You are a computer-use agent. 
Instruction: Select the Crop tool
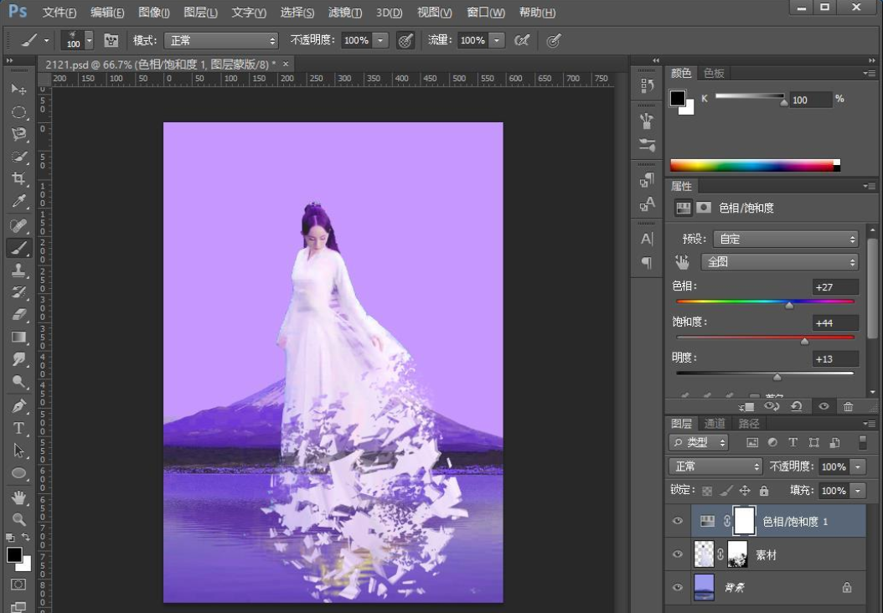tap(18, 179)
